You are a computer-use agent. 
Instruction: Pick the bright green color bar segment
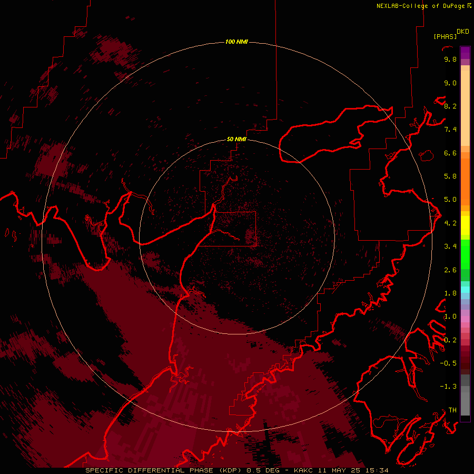(465, 254)
